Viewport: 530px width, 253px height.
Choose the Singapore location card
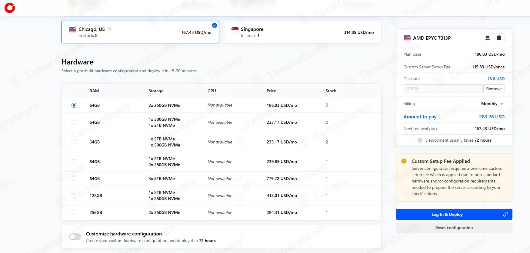tap(302, 32)
